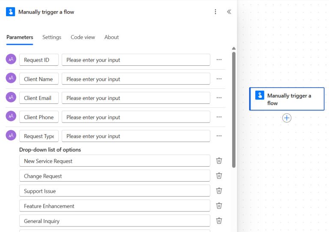Edit the Client Name label field
Screen dimensions: 329x232
39,79
